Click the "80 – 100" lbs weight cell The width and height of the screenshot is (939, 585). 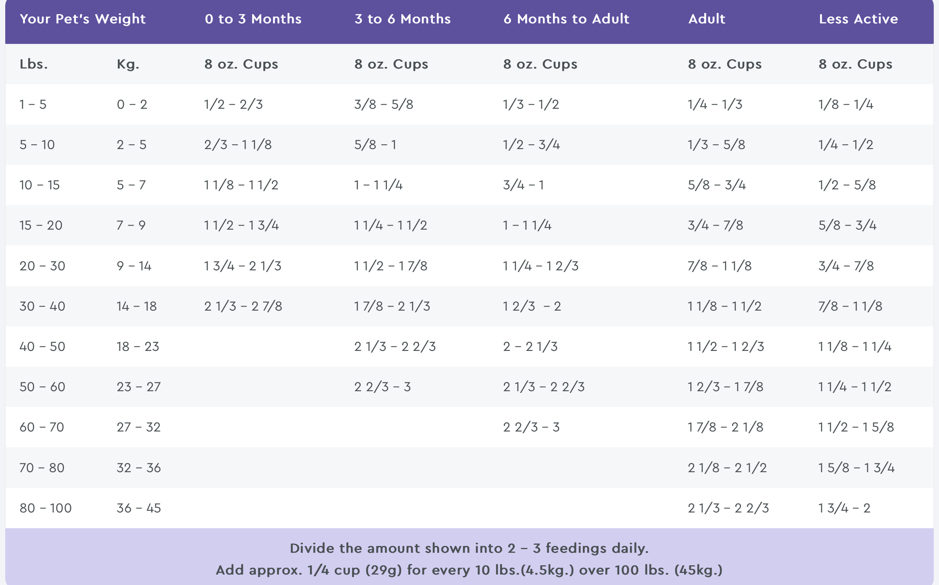pos(46,508)
